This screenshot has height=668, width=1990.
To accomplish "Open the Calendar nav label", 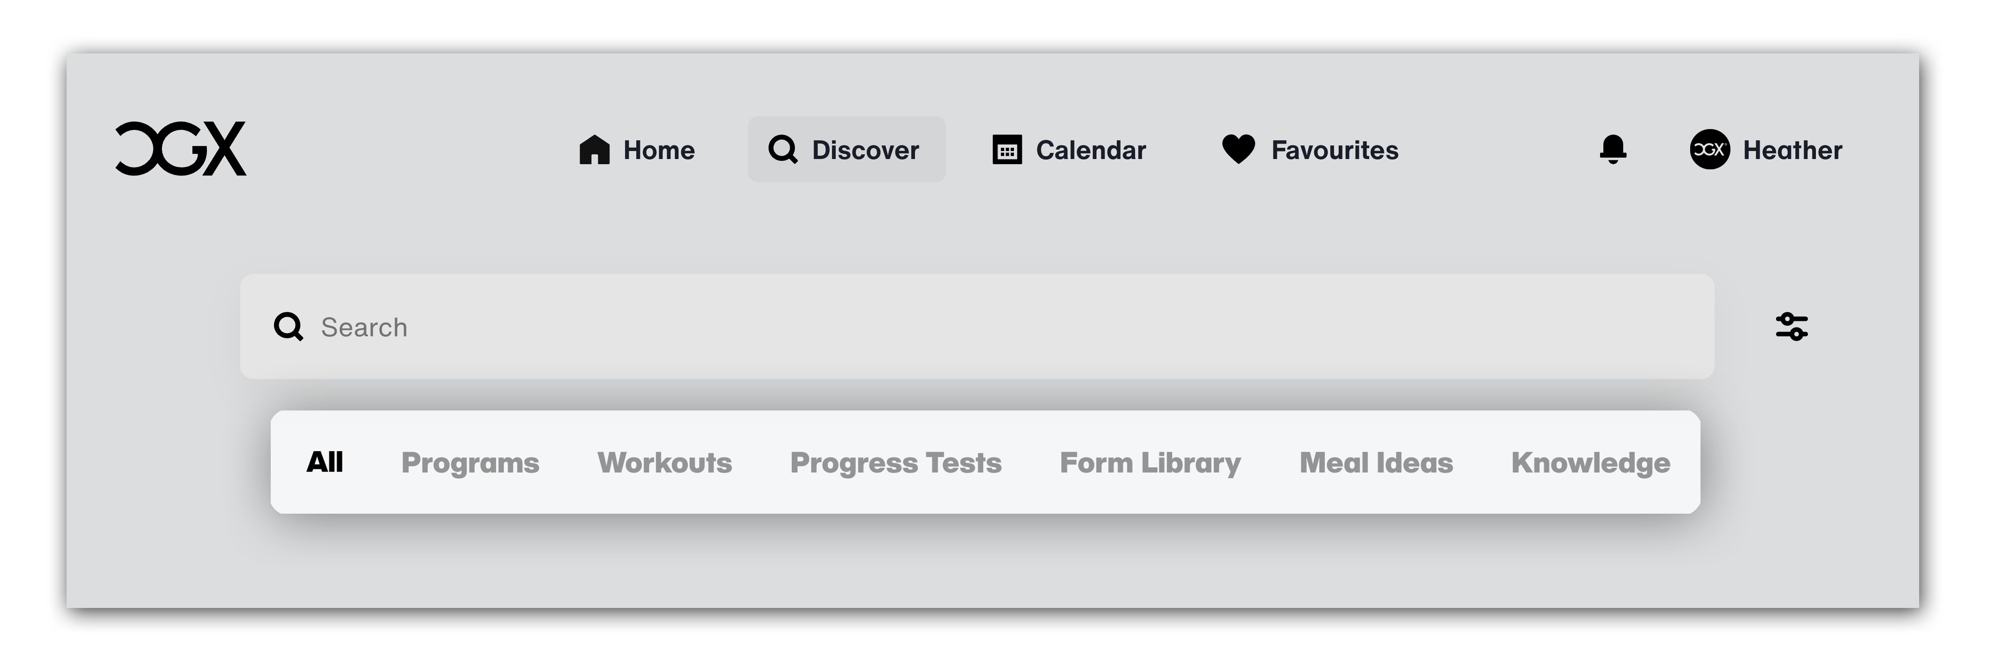I will (1091, 150).
